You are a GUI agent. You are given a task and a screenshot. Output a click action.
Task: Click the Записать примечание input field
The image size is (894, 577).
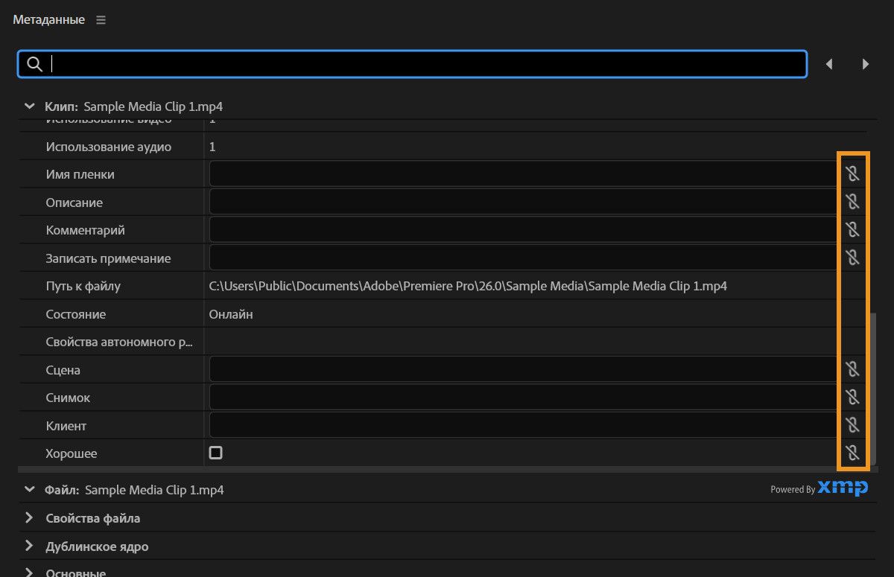pos(523,258)
